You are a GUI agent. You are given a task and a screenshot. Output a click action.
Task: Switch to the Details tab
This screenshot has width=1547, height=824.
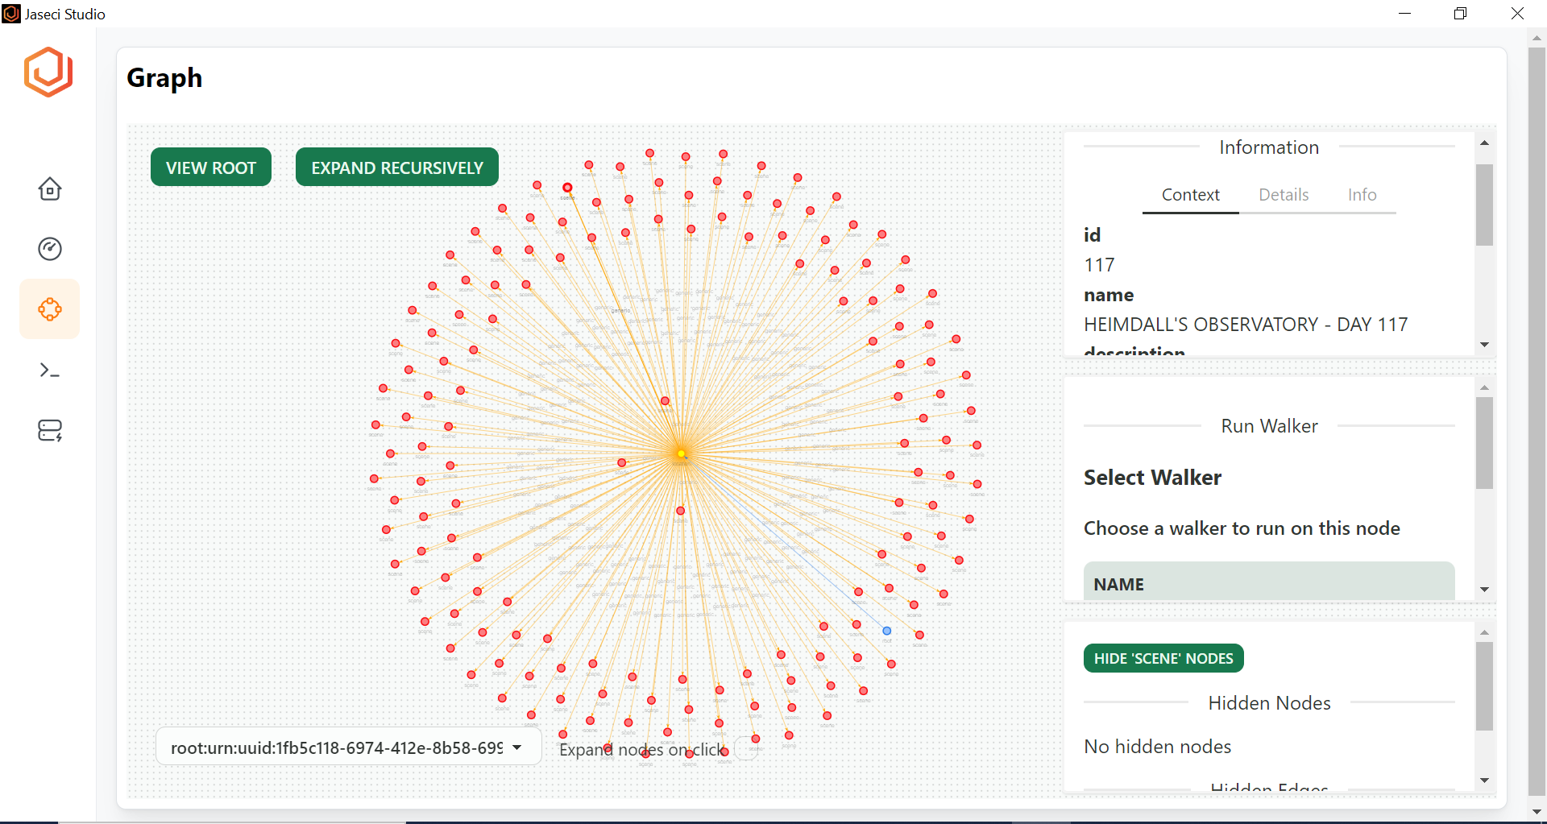point(1284,195)
